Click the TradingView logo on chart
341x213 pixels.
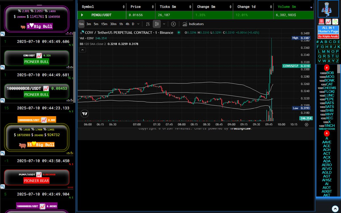click(x=84, y=114)
